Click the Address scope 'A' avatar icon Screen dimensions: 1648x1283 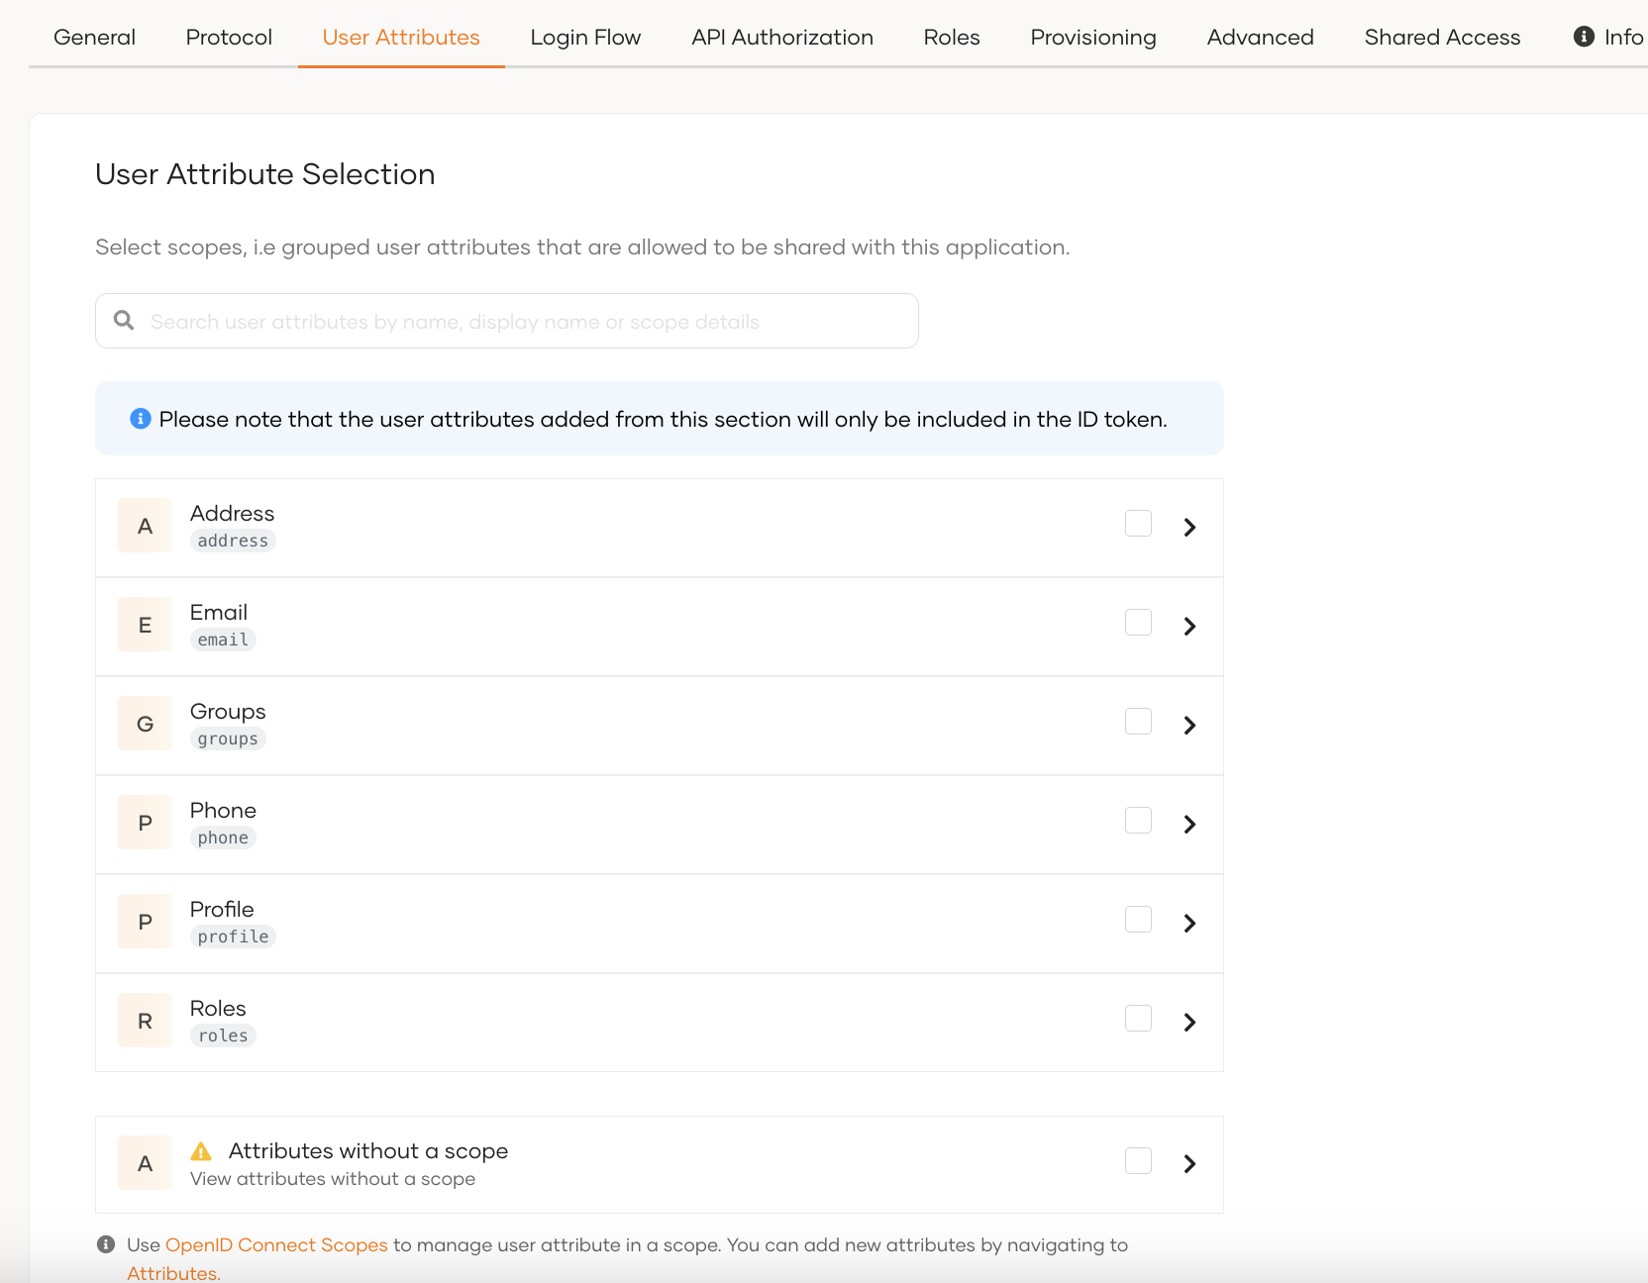point(145,527)
